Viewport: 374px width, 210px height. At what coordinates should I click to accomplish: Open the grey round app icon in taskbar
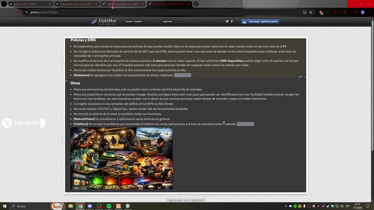(128, 206)
